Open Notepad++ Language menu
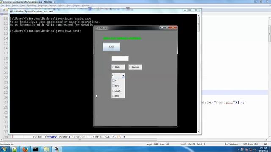Screen dimensions: 271x152 pyautogui.click(x=42, y=5)
